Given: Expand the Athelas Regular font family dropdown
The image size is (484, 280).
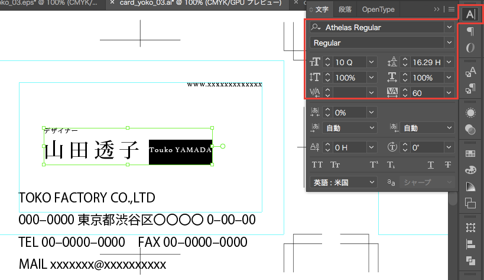Looking at the screenshot, I should pos(449,27).
